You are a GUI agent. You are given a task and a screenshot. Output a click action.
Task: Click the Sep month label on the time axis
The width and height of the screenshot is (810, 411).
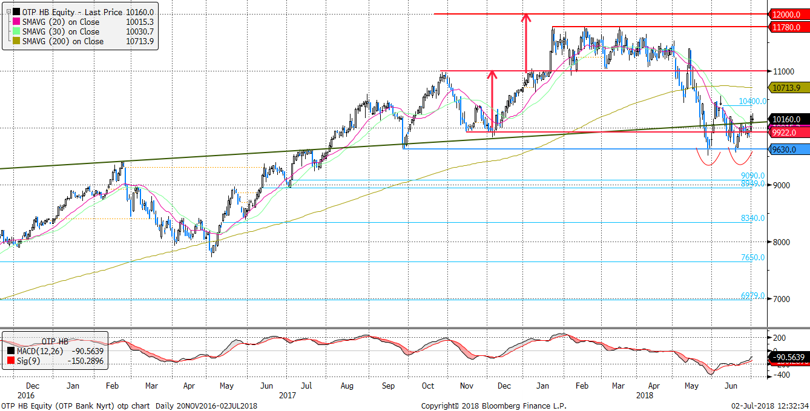[388, 385]
